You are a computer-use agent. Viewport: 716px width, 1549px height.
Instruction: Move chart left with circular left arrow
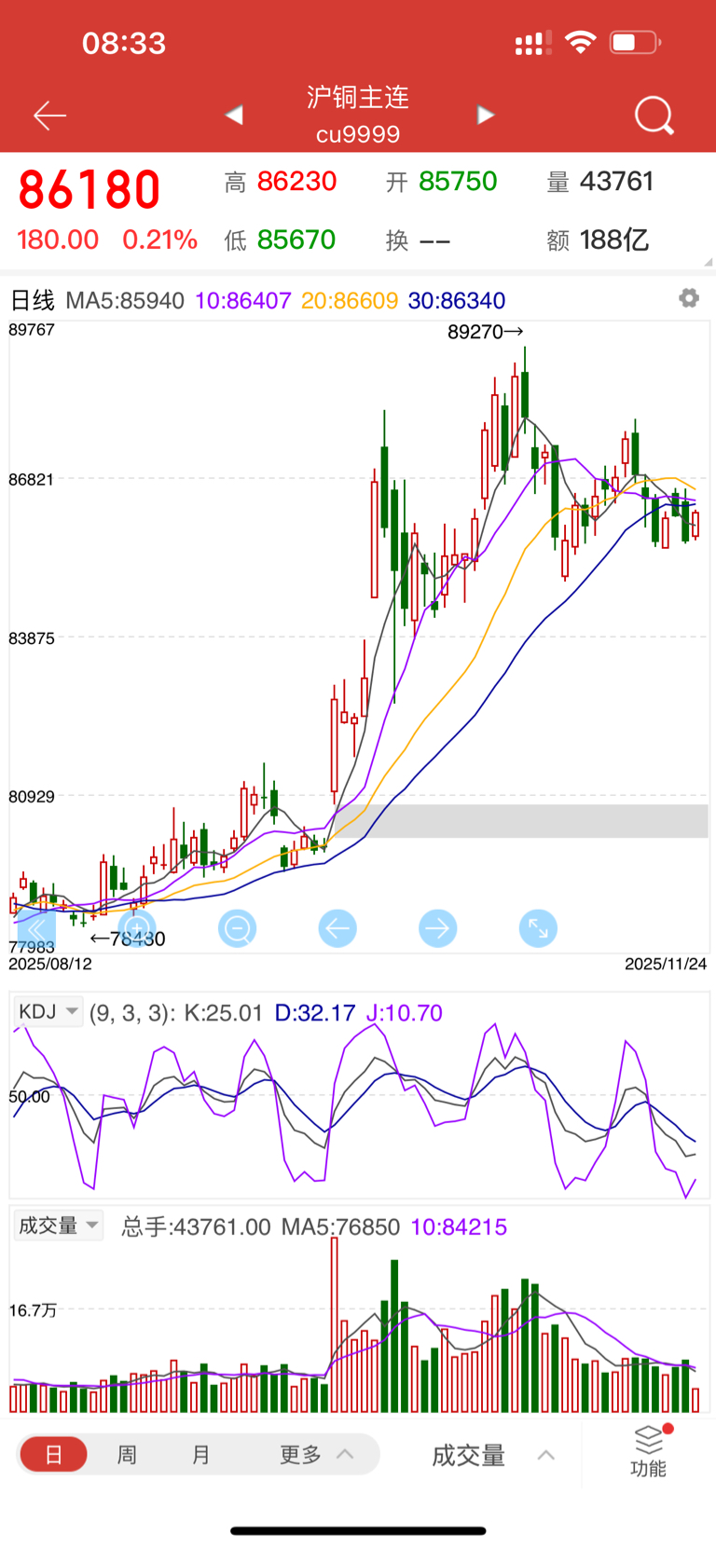click(337, 928)
